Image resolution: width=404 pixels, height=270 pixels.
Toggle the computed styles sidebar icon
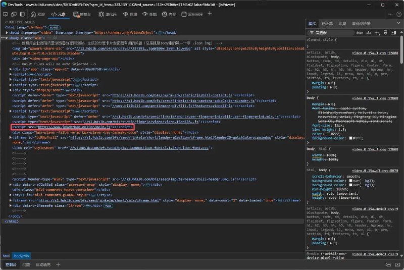point(394,32)
